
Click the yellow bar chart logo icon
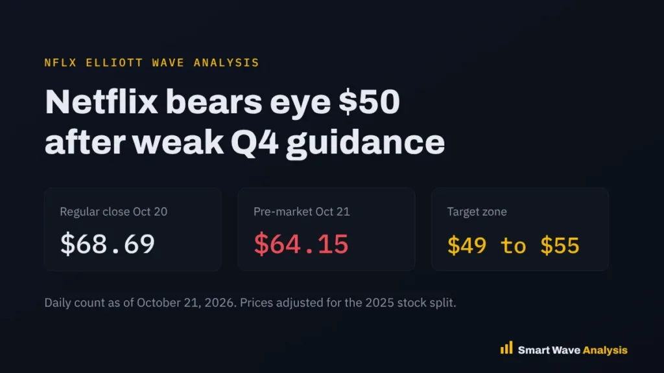pos(506,348)
